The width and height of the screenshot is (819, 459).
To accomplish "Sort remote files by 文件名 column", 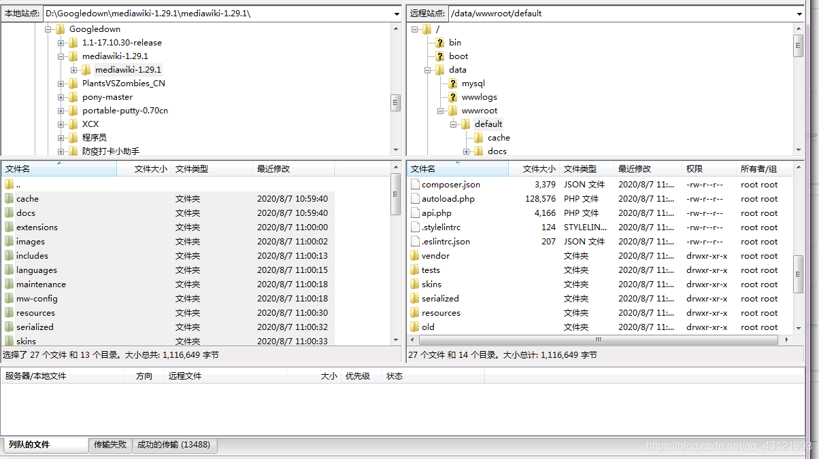I will click(457, 169).
